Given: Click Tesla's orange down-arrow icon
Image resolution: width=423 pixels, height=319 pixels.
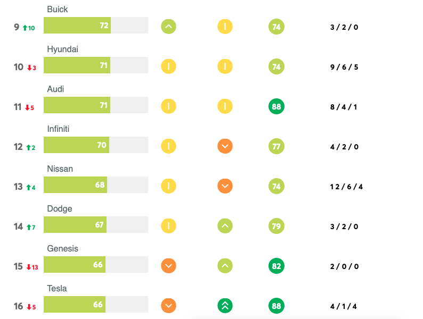Looking at the screenshot, I should tap(168, 306).
